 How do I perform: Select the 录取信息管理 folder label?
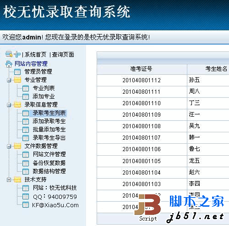(41, 105)
